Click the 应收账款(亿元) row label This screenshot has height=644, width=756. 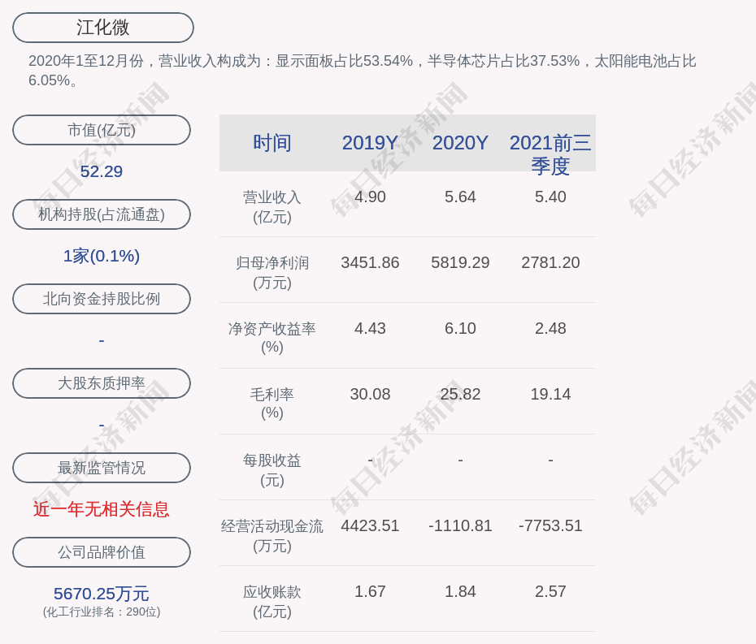tap(272, 602)
